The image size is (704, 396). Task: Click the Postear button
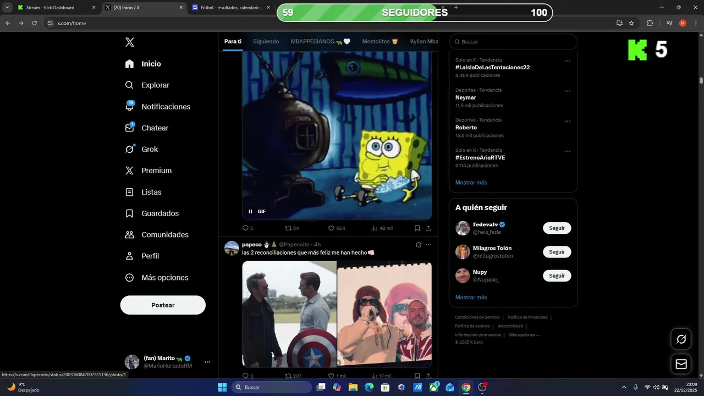click(x=163, y=305)
